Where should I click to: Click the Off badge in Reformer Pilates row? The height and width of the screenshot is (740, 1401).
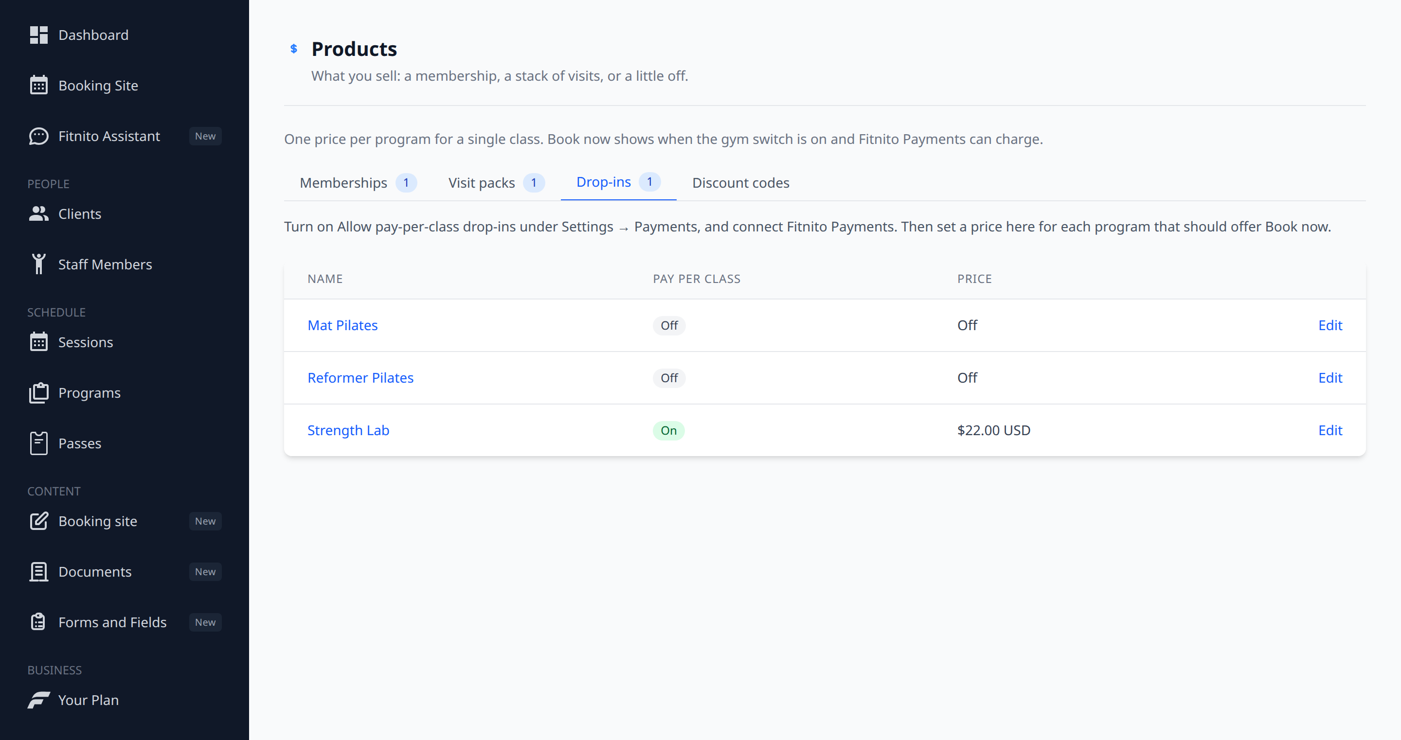669,378
